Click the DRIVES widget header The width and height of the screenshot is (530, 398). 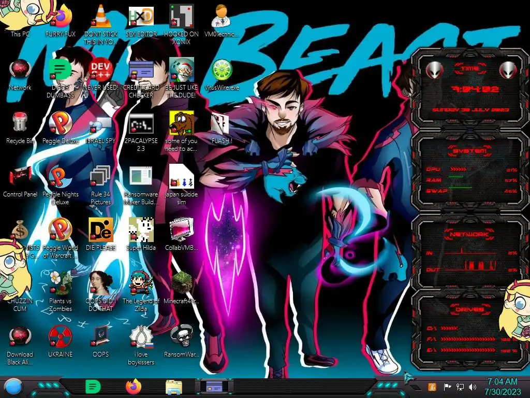tap(470, 309)
